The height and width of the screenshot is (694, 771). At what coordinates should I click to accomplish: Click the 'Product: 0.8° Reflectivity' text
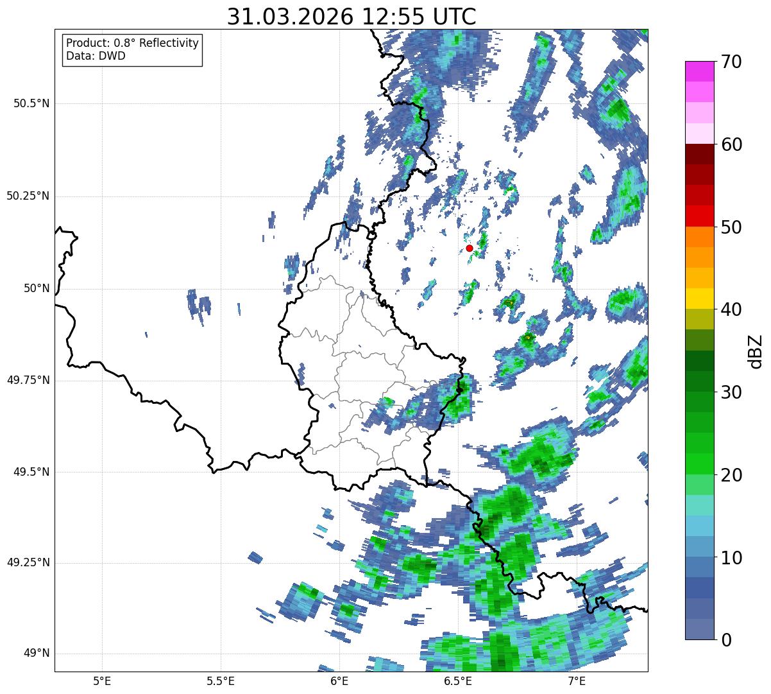click(133, 43)
